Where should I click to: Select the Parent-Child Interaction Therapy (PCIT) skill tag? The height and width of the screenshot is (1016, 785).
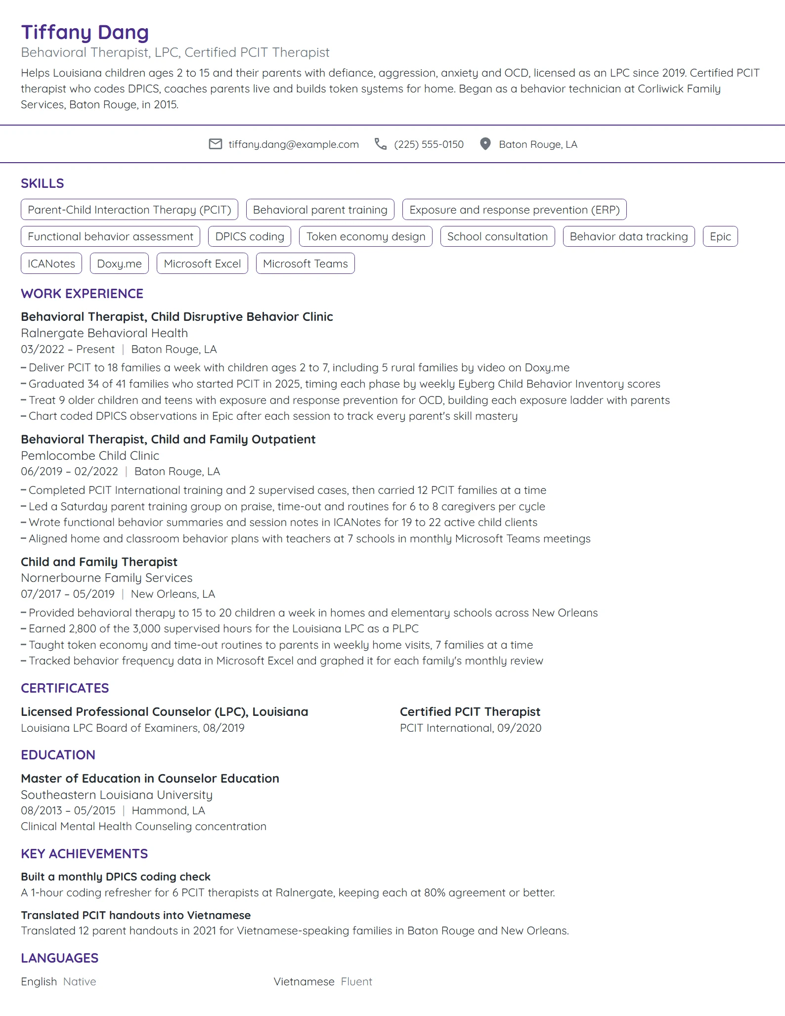tap(130, 210)
